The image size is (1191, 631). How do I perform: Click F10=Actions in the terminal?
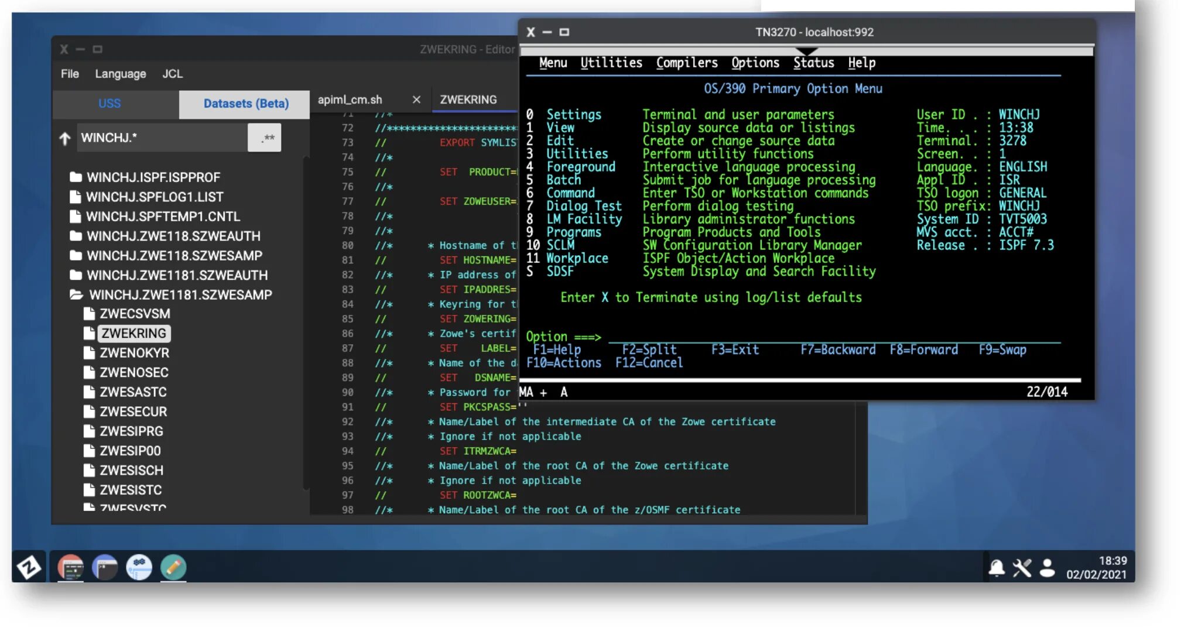[x=563, y=363]
